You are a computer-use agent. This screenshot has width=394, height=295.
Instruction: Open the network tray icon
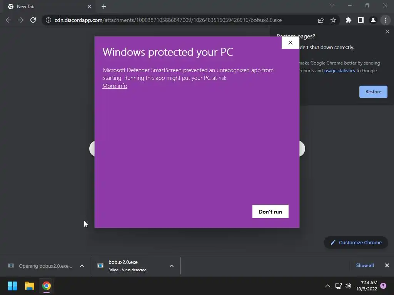(339, 286)
